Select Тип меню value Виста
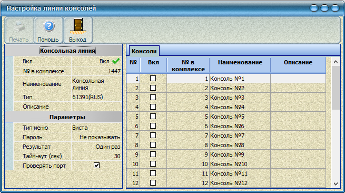This screenshot has height=193, width=345. (96, 128)
